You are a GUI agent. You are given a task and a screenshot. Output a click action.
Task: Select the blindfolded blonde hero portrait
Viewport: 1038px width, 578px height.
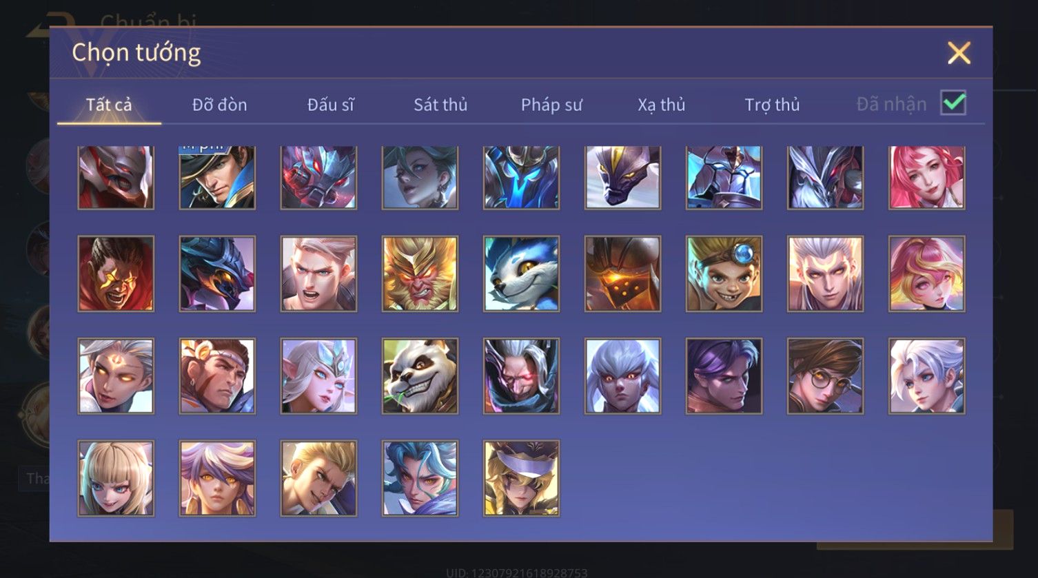click(x=521, y=479)
